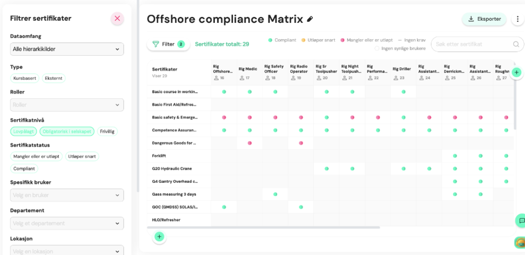Click the magnifier icon in the search box
The width and height of the screenshot is (525, 255).
[516, 44]
